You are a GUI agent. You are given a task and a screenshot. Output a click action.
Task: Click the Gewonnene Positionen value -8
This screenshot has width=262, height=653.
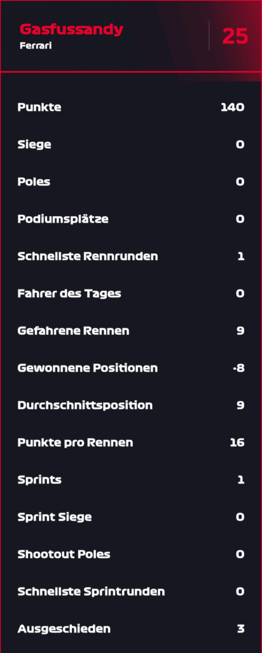(x=238, y=368)
